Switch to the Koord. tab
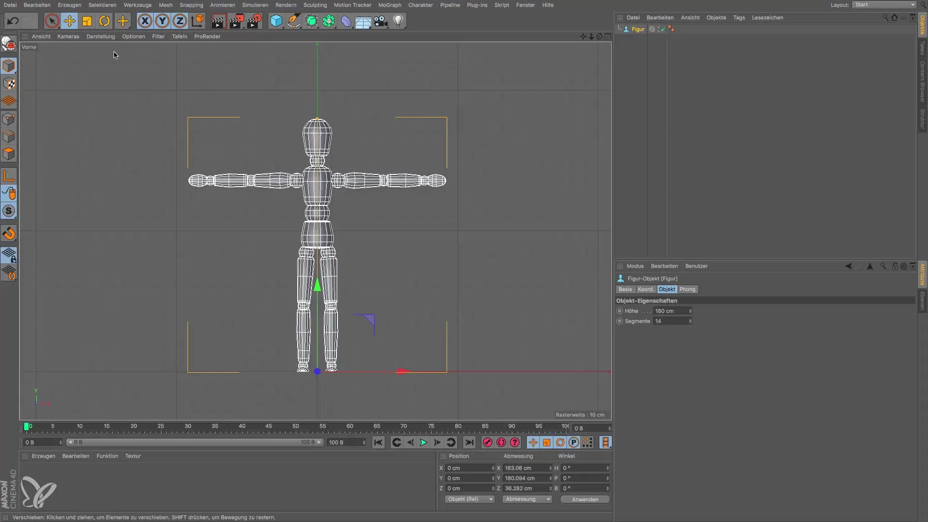Viewport: 928px width, 522px height. click(645, 290)
